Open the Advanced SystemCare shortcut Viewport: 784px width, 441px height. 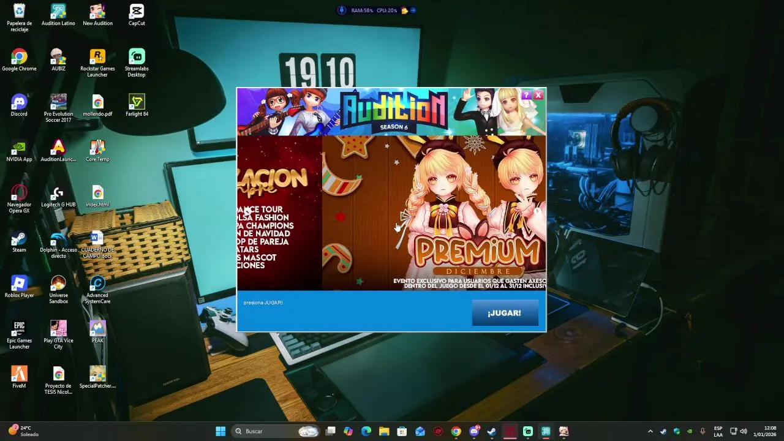[x=97, y=290]
